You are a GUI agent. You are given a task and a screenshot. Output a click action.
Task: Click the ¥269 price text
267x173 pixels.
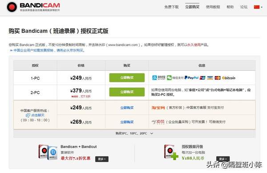point(81,122)
